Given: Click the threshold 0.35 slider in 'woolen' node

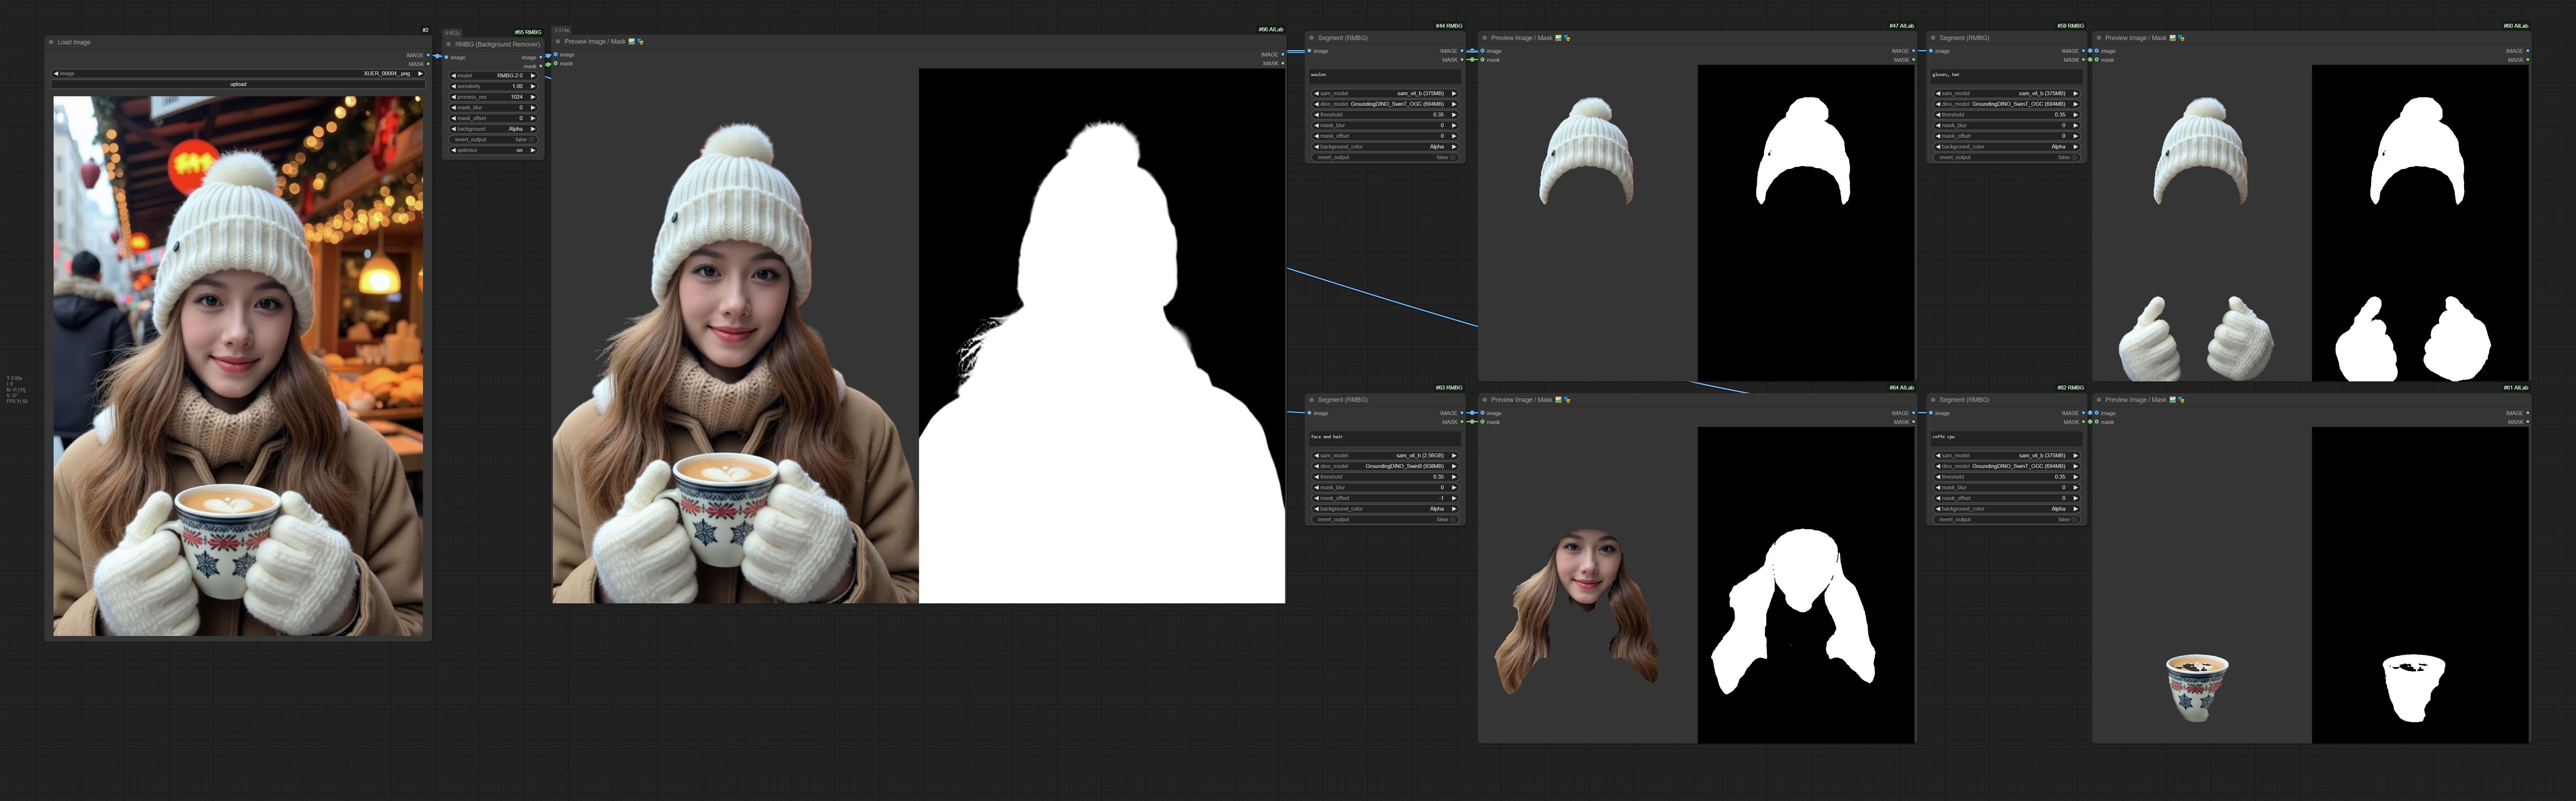Looking at the screenshot, I should click(1385, 115).
